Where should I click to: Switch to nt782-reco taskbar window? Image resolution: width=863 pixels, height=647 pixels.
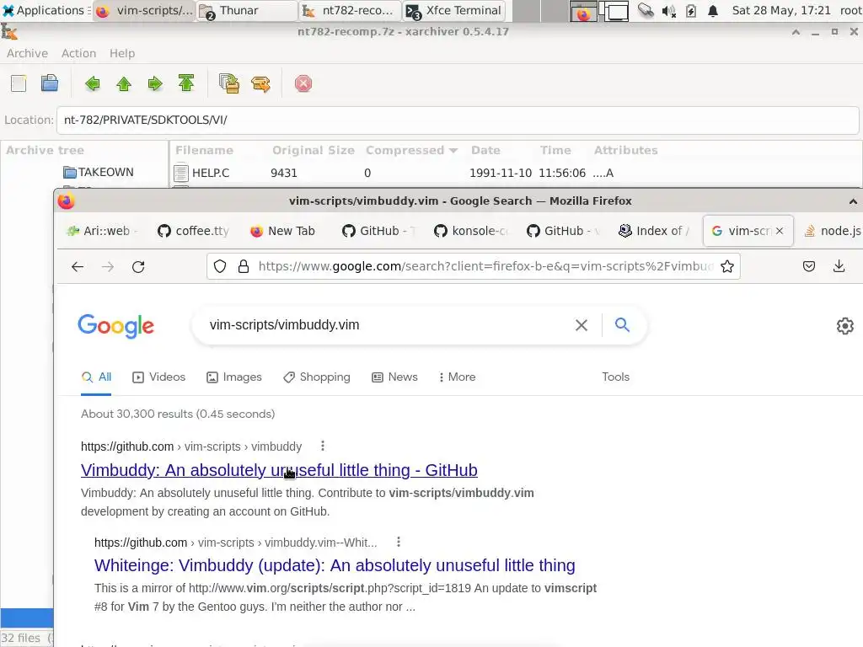350,10
